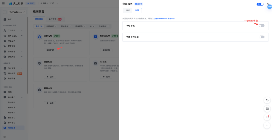Enable the VKE 节点 alert toggle
Viewport: 272px width, 140px height.
[262, 26]
